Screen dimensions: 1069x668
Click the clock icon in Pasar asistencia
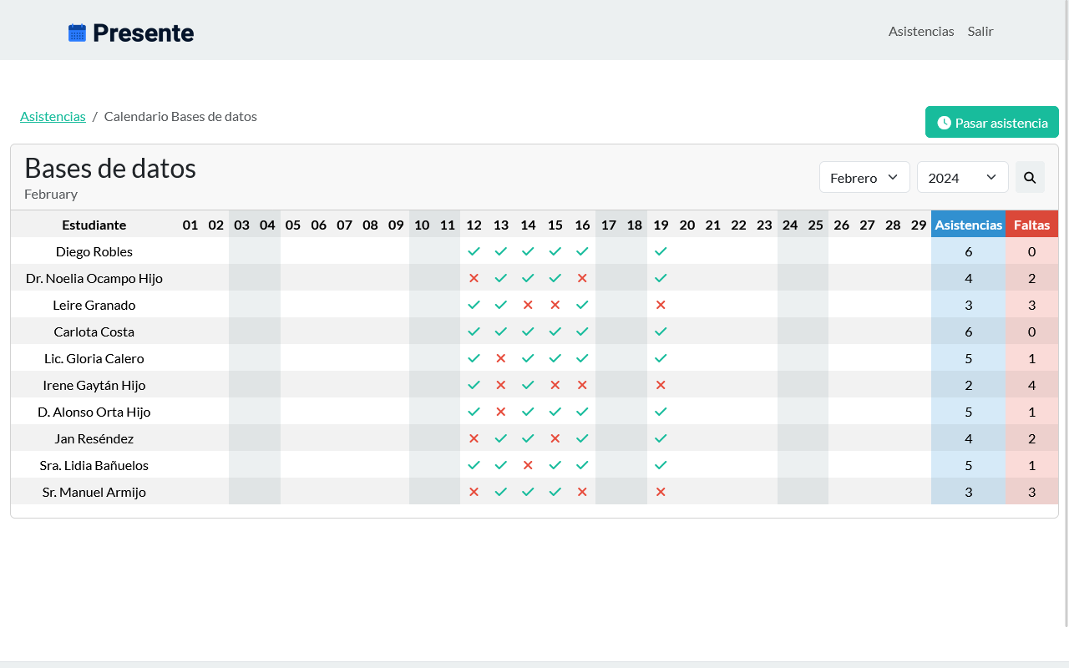point(944,123)
